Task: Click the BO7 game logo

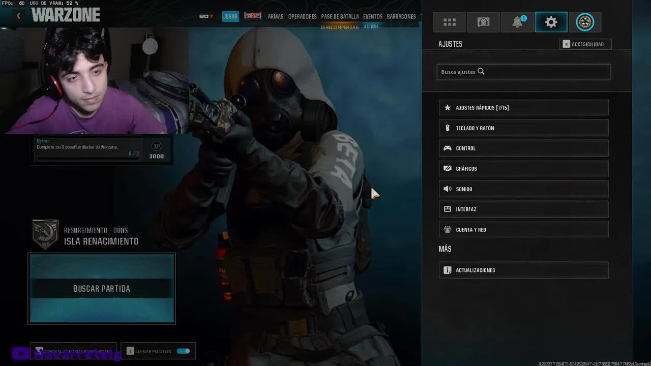Action: pyautogui.click(x=206, y=16)
